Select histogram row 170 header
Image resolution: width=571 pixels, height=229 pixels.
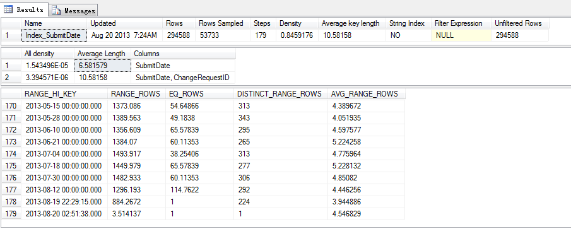11,106
